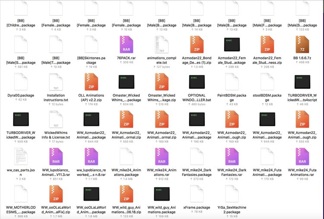Select the TURBODRIVER .ts4script exec icon

(302, 82)
